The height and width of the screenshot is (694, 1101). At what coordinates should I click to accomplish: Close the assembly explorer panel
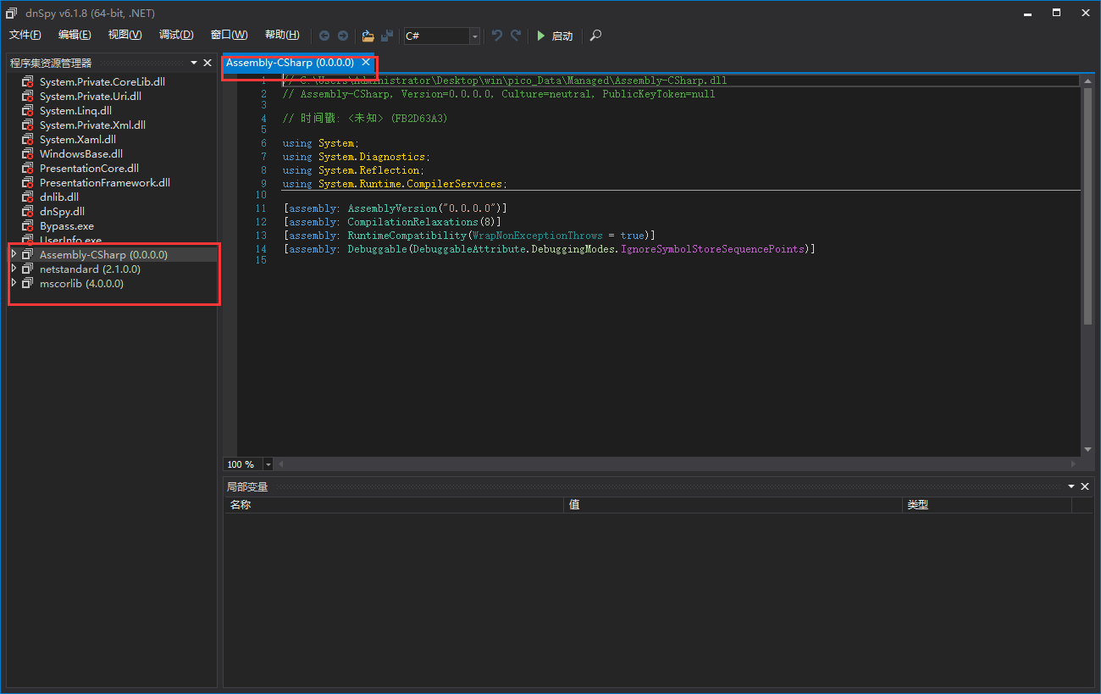(207, 63)
